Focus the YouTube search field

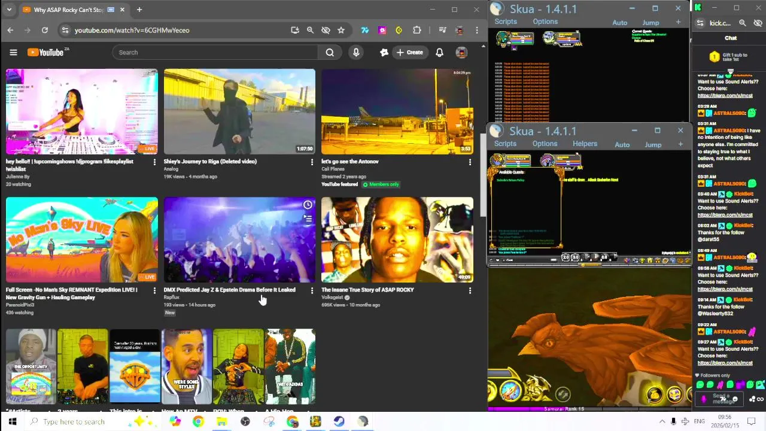215,52
